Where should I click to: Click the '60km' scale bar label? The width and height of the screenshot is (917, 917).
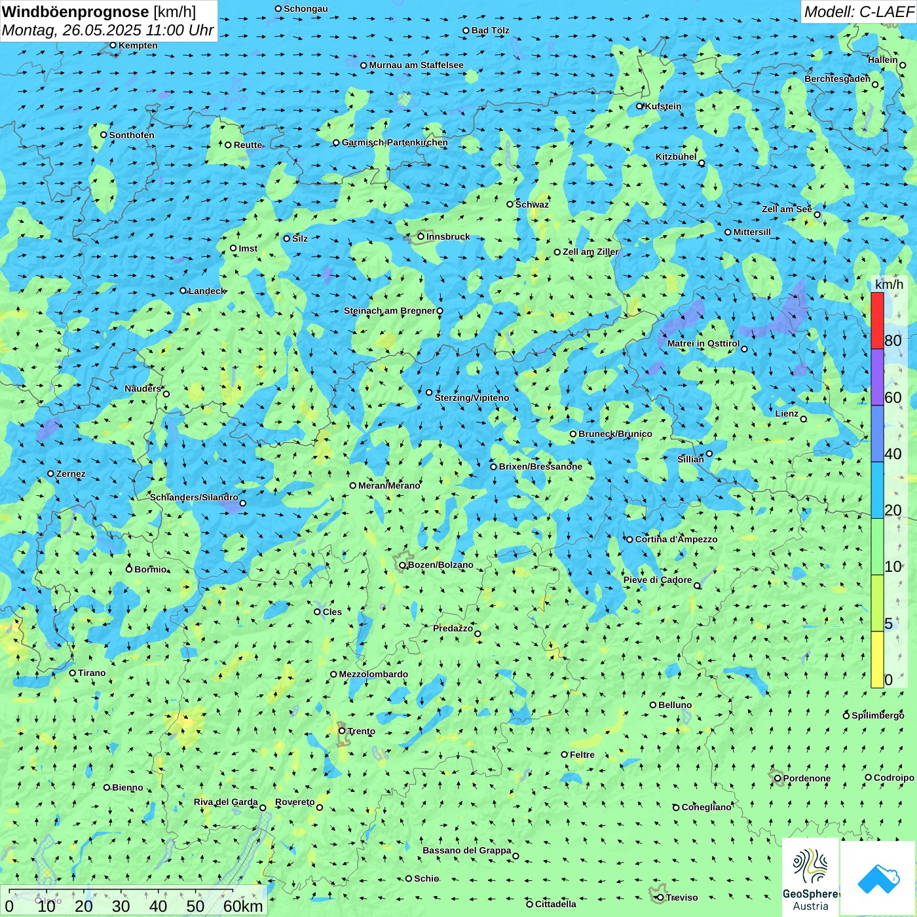[x=243, y=906]
